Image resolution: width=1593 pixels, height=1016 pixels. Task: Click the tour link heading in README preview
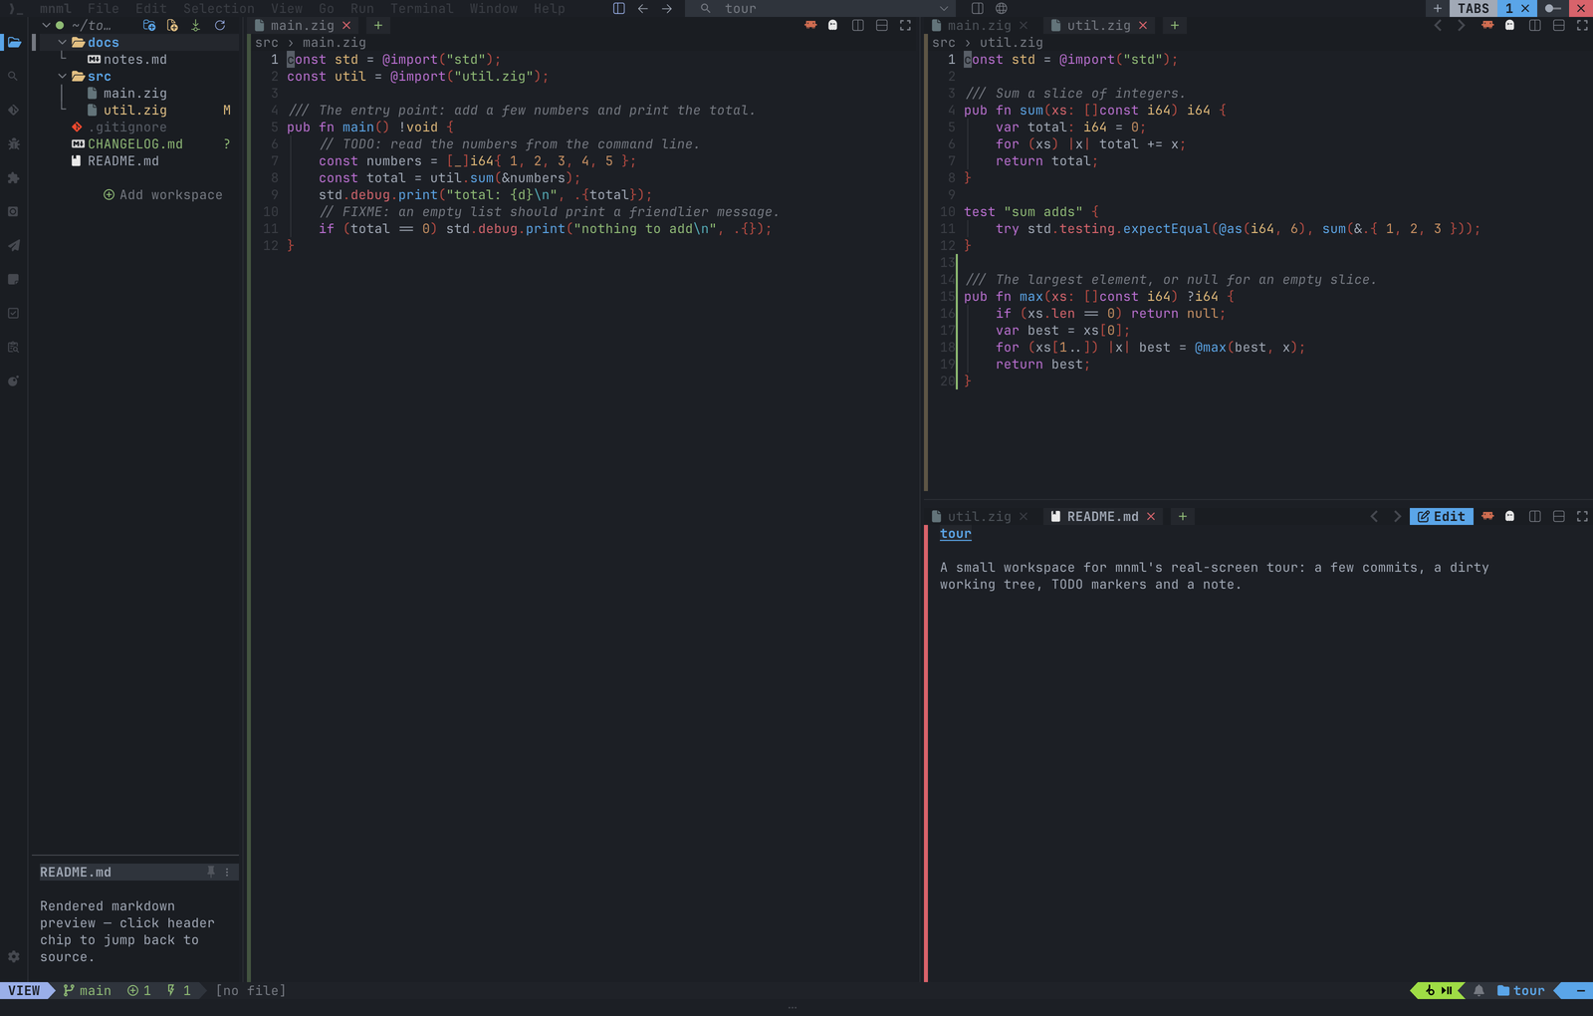pyautogui.click(x=956, y=534)
